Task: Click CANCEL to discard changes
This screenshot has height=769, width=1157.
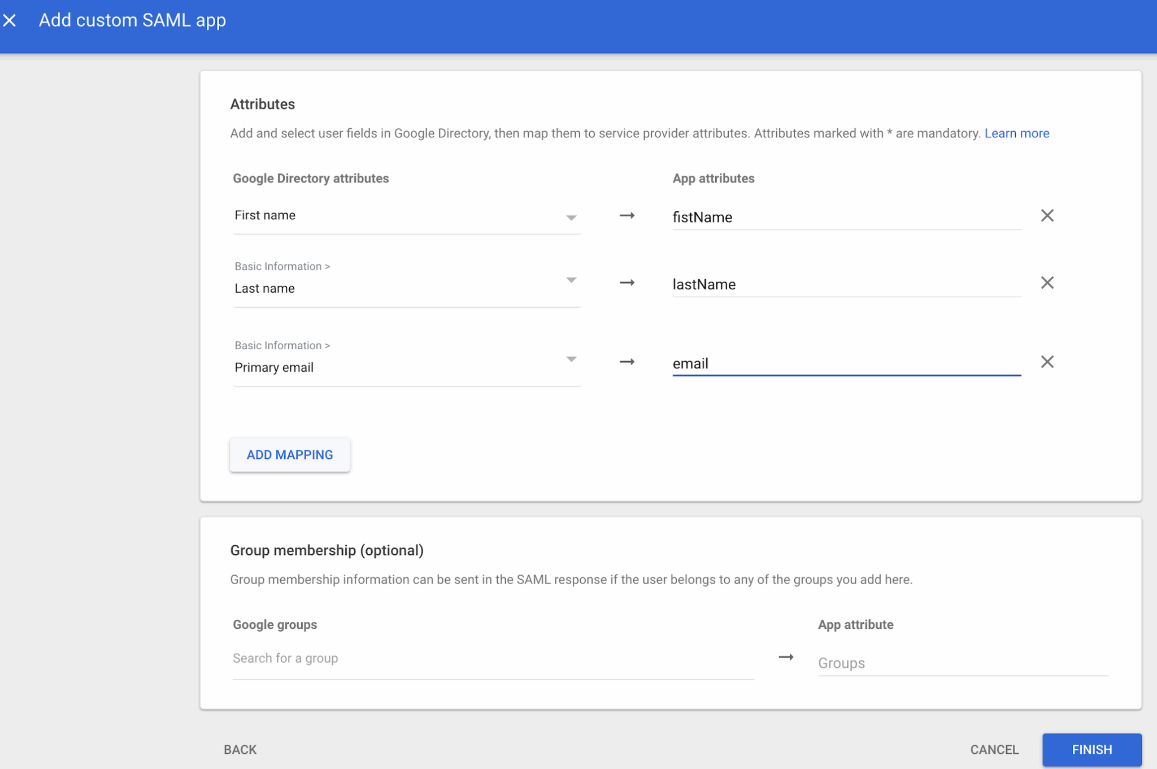Action: [994, 749]
